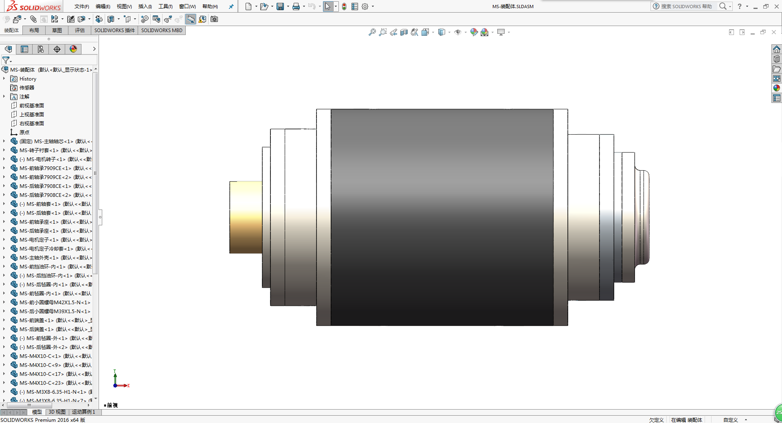The height and width of the screenshot is (423, 782).
Task: Toggle the selection arrow tool
Action: [328, 7]
